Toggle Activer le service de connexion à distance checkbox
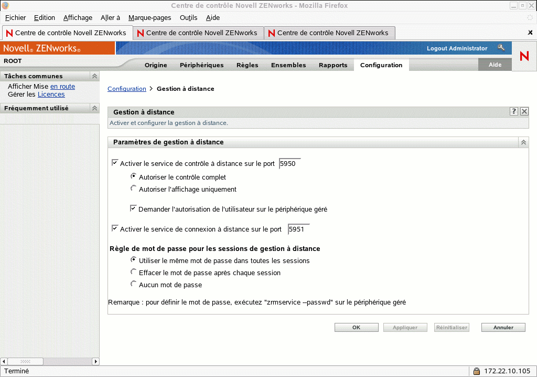This screenshot has width=537, height=377. (x=115, y=228)
